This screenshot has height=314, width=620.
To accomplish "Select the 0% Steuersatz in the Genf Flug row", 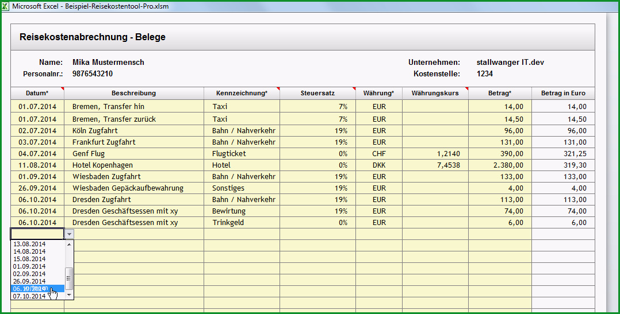I will [x=317, y=153].
